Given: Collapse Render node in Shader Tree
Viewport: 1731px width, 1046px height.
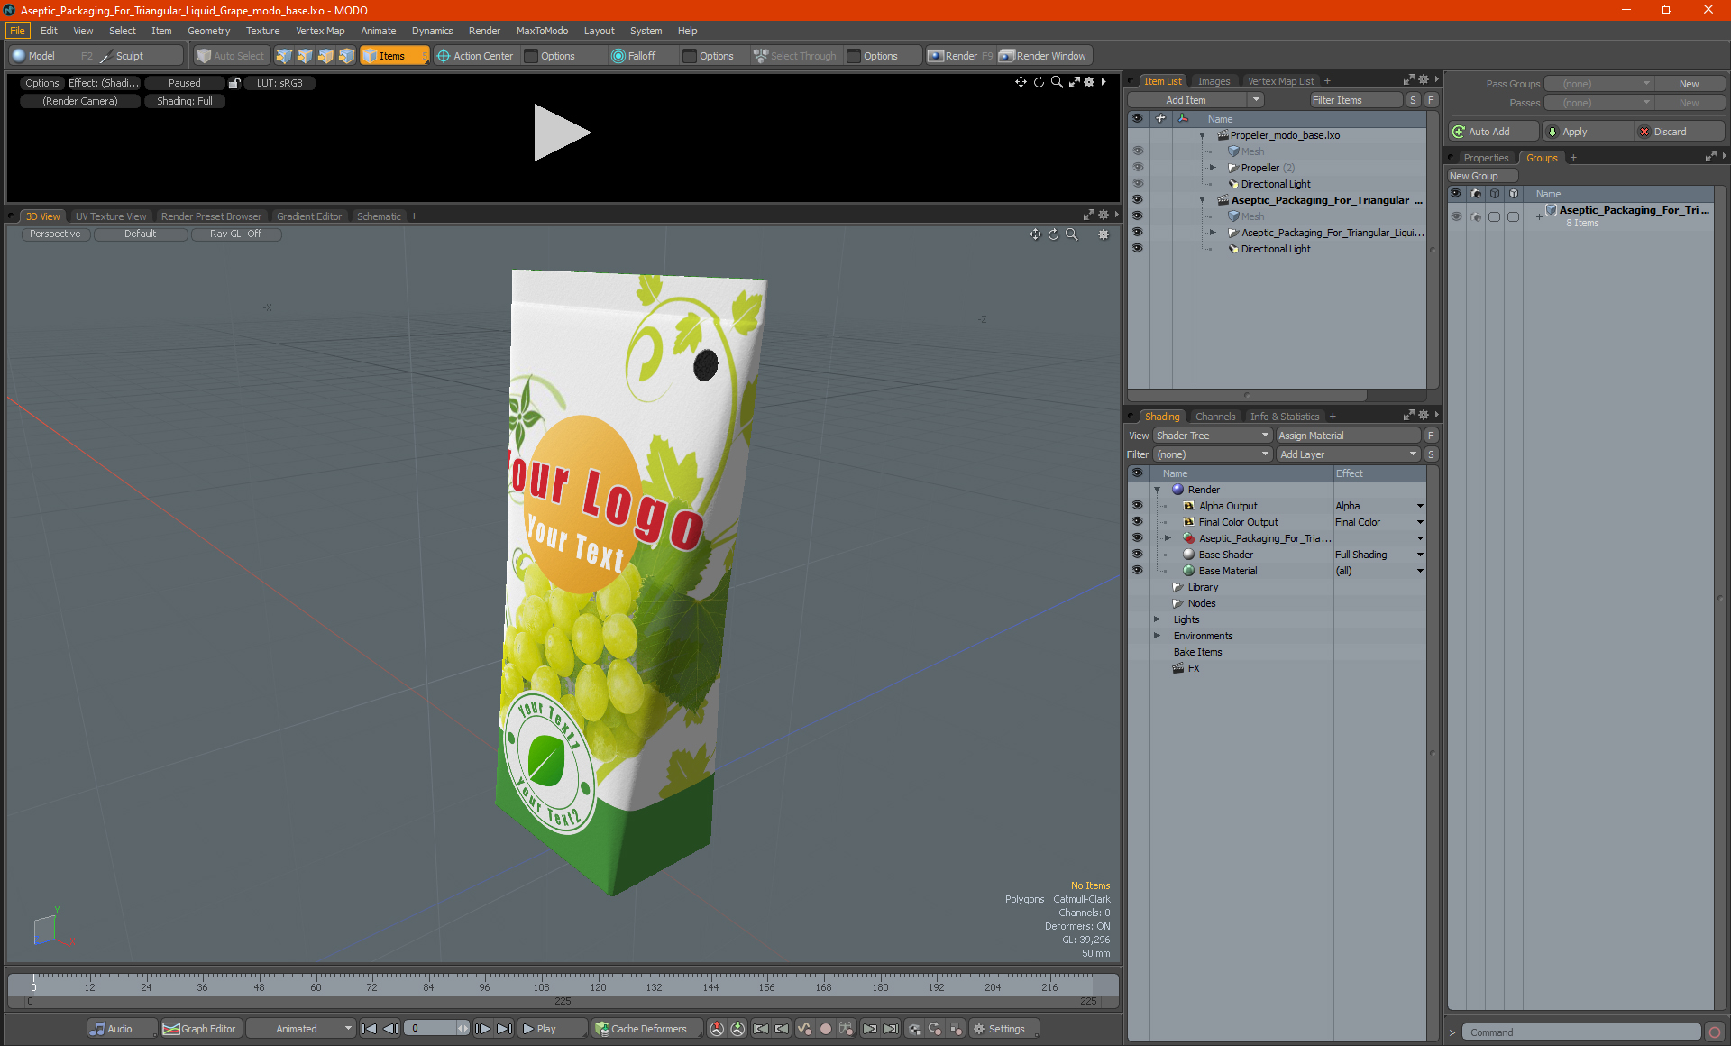Looking at the screenshot, I should tap(1158, 490).
